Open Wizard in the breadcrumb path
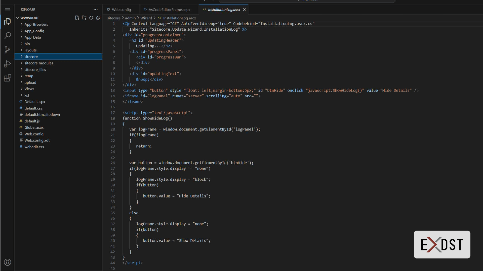The height and width of the screenshot is (271, 483). coord(146,18)
